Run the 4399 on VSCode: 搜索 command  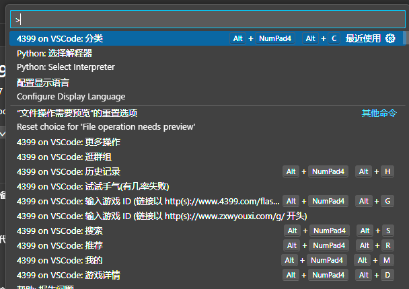coord(208,231)
